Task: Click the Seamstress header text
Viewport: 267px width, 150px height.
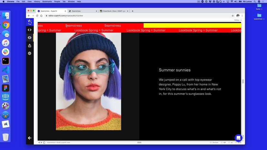Action: [x=74, y=25]
